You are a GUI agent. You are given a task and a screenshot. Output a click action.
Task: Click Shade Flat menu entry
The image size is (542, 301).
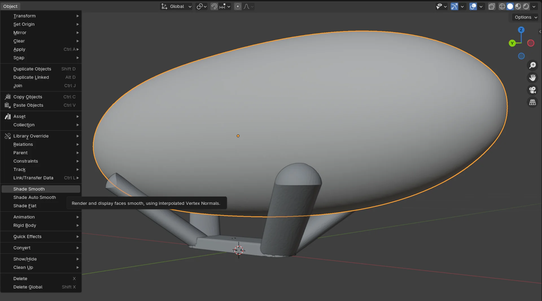tap(25, 206)
